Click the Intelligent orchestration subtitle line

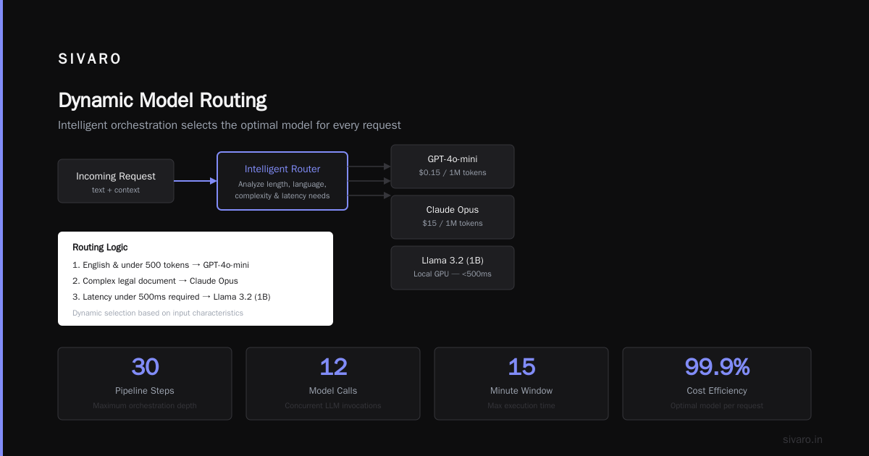click(x=230, y=125)
